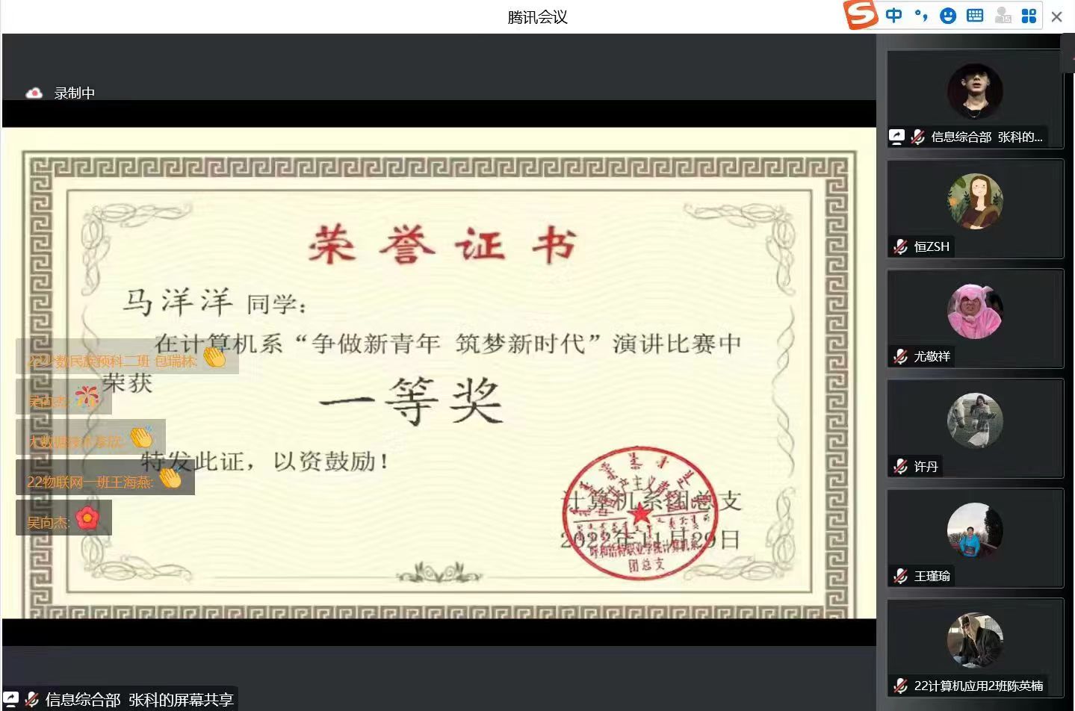Viewport: 1075px width, 711px height.
Task: Toggle Chinese punctuation mode
Action: point(921,16)
